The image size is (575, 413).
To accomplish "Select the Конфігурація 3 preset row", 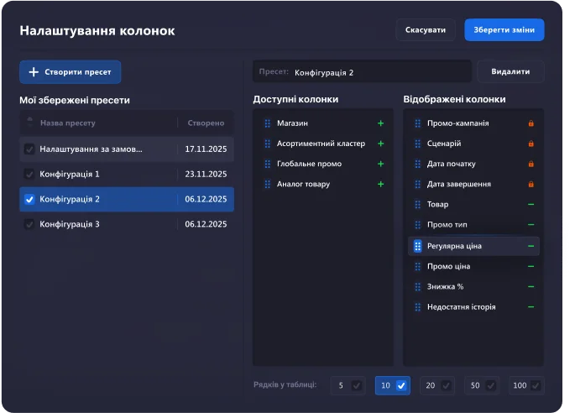I will (101, 224).
